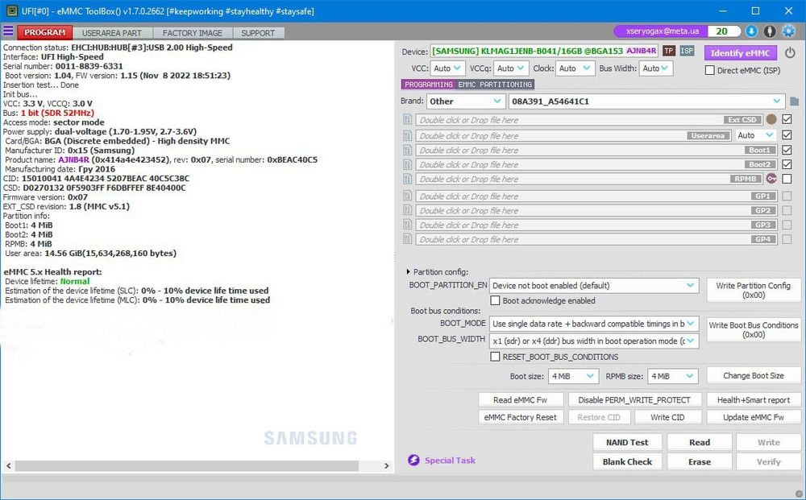
Task: Open the hamburger main menu icon
Action: (8, 31)
